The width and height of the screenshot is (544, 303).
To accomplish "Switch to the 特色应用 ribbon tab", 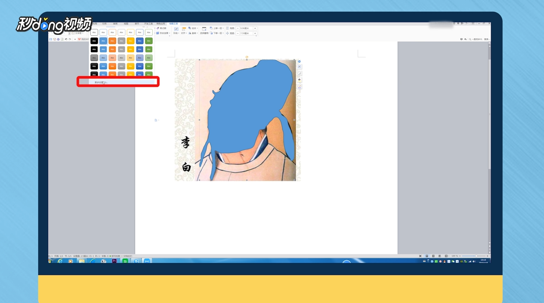I will [x=161, y=24].
